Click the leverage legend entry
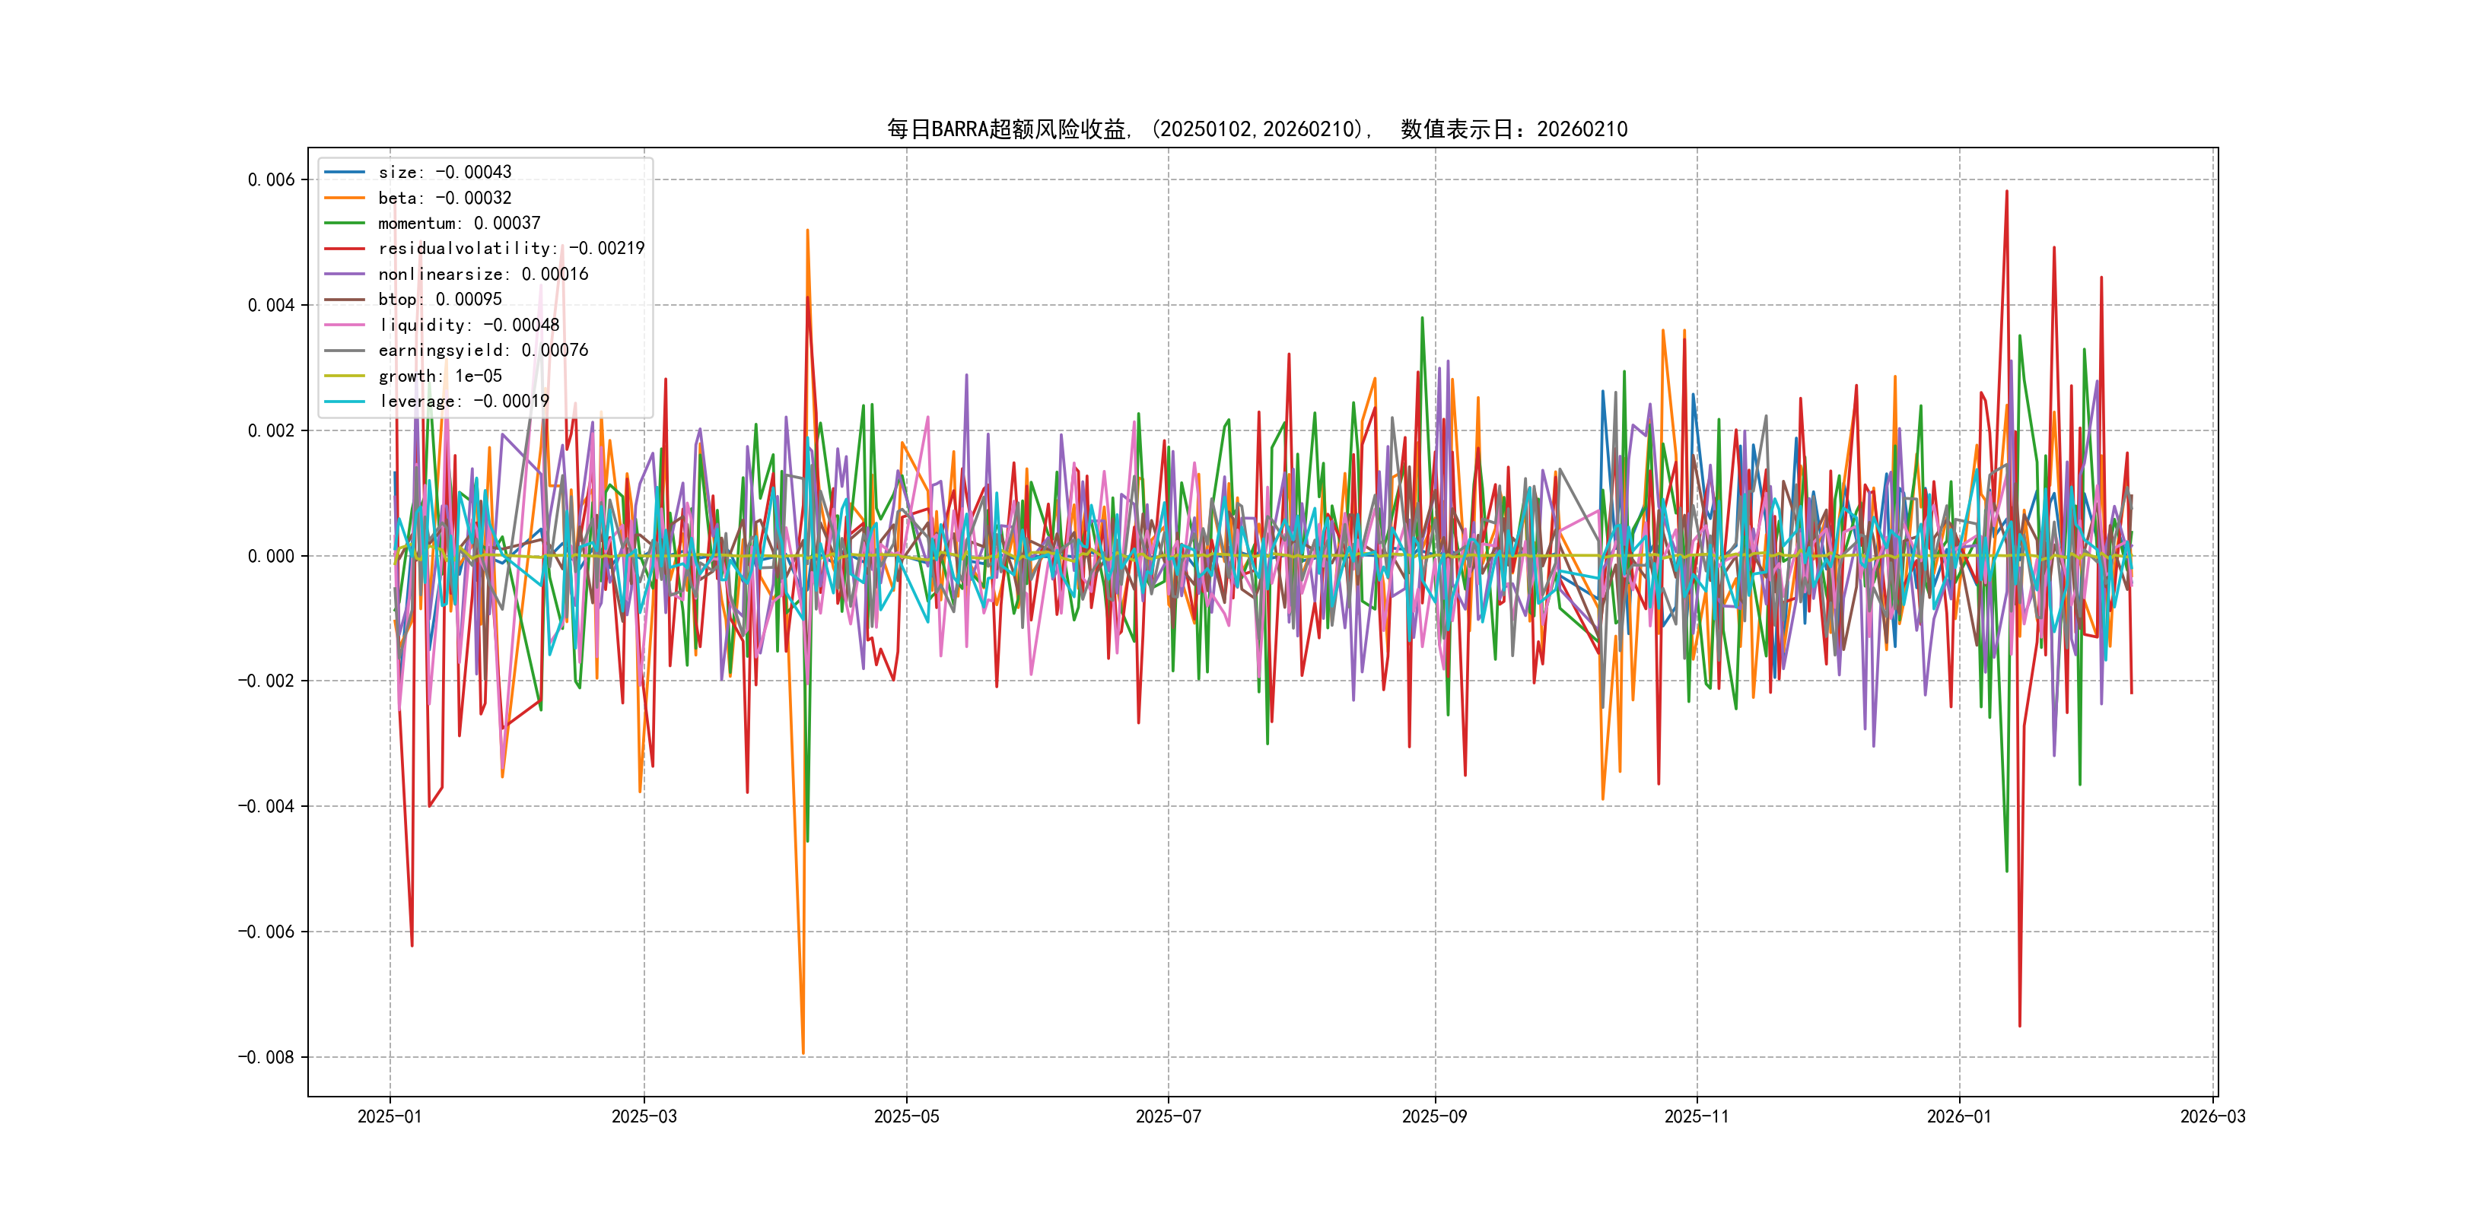 [463, 401]
